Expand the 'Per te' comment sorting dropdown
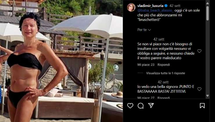The height and width of the screenshot is (122, 215). (x=144, y=30)
